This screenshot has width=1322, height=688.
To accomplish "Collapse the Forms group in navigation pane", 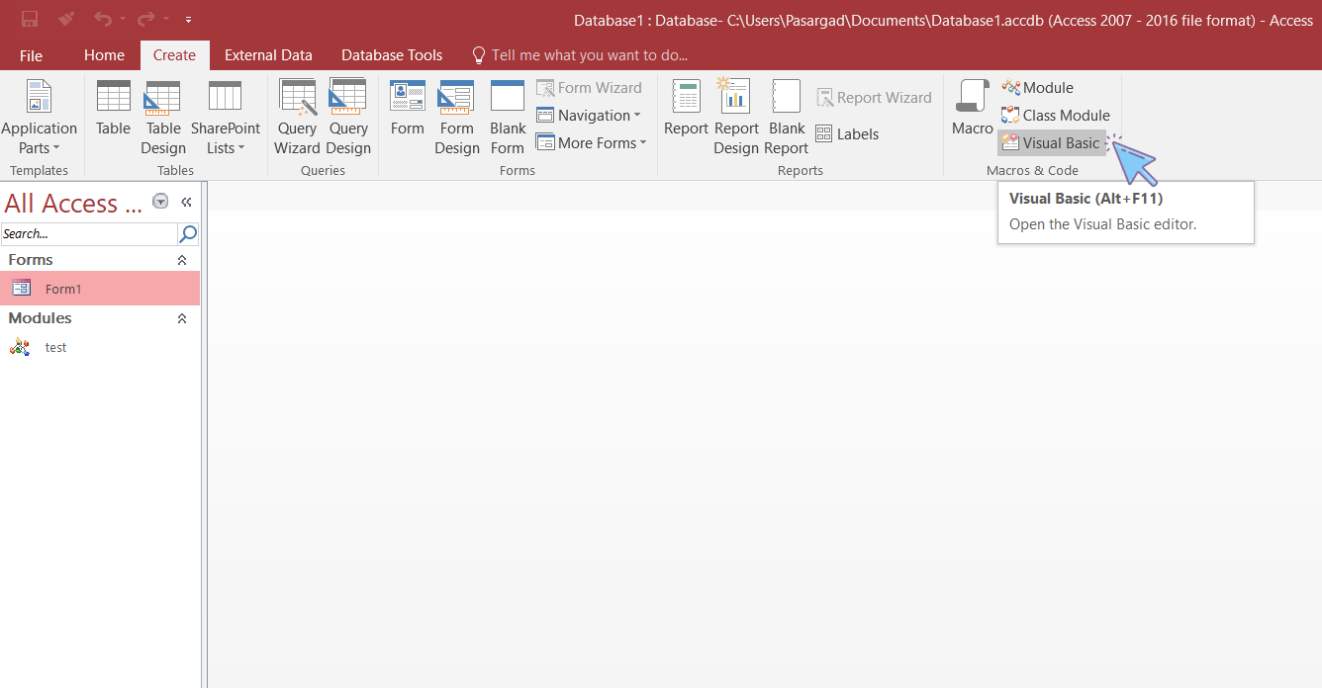I will 181,259.
